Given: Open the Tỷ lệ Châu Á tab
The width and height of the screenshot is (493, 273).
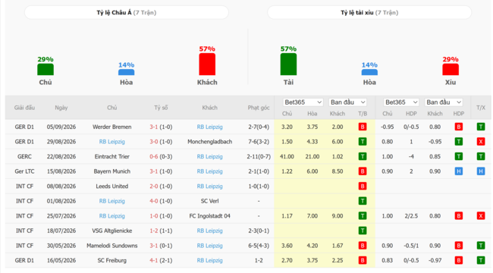Looking at the screenshot, I should (127, 13).
